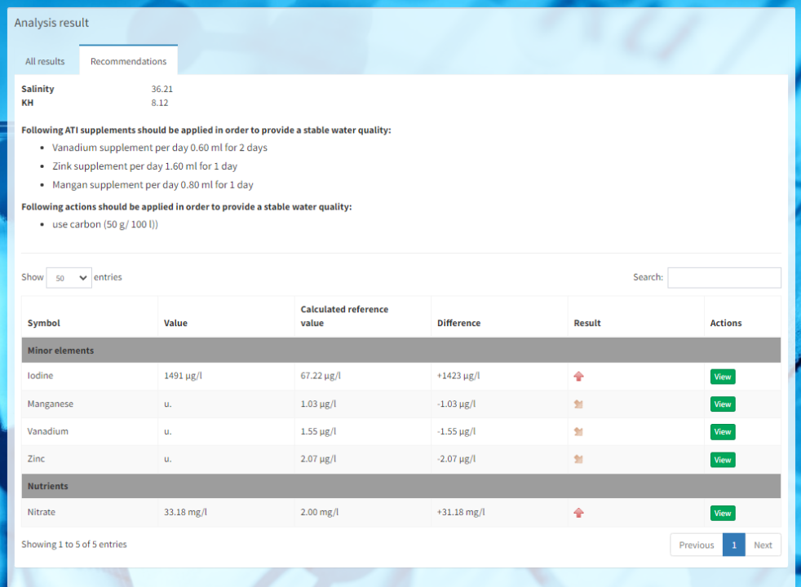Click the Vanadium result status icon

pos(578,432)
